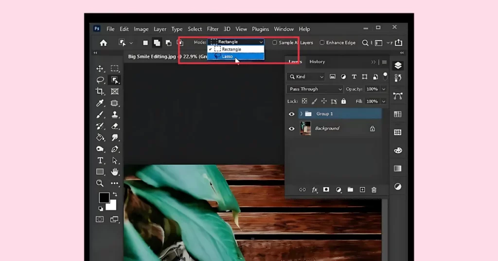Click the New selection square icon

[145, 43]
